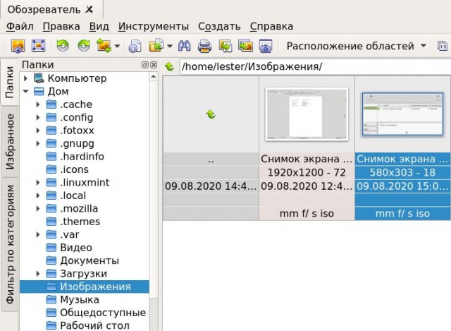
Task: Open the binoculars search icon
Action: pyautogui.click(x=185, y=46)
